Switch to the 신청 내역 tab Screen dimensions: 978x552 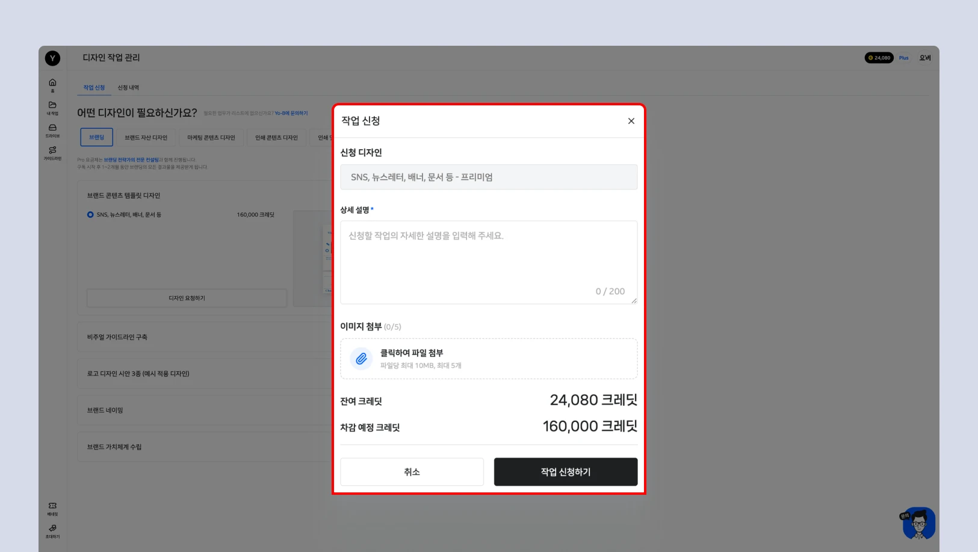[x=128, y=88]
